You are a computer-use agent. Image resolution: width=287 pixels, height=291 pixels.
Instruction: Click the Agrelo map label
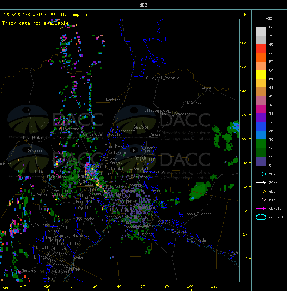tap(84, 208)
